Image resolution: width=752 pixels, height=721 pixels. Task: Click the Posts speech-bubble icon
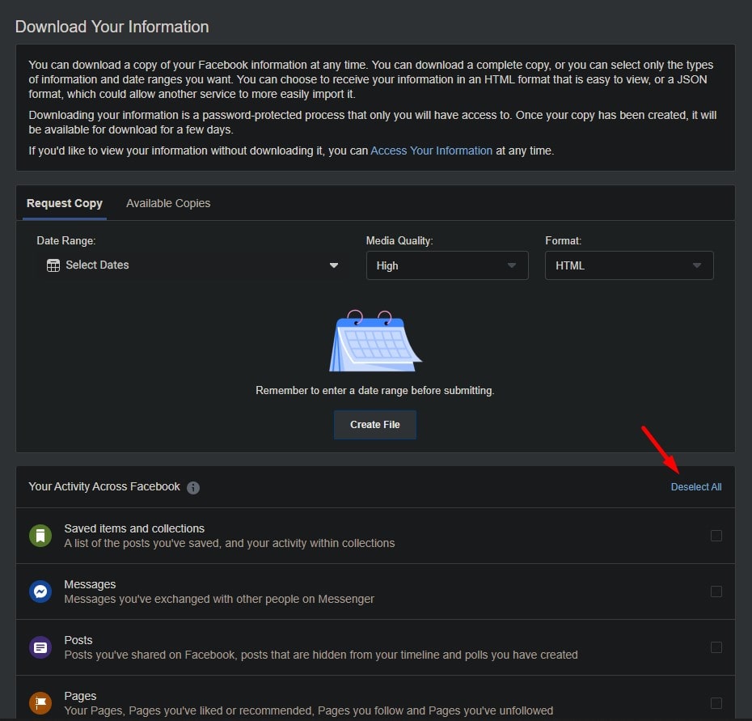[40, 647]
